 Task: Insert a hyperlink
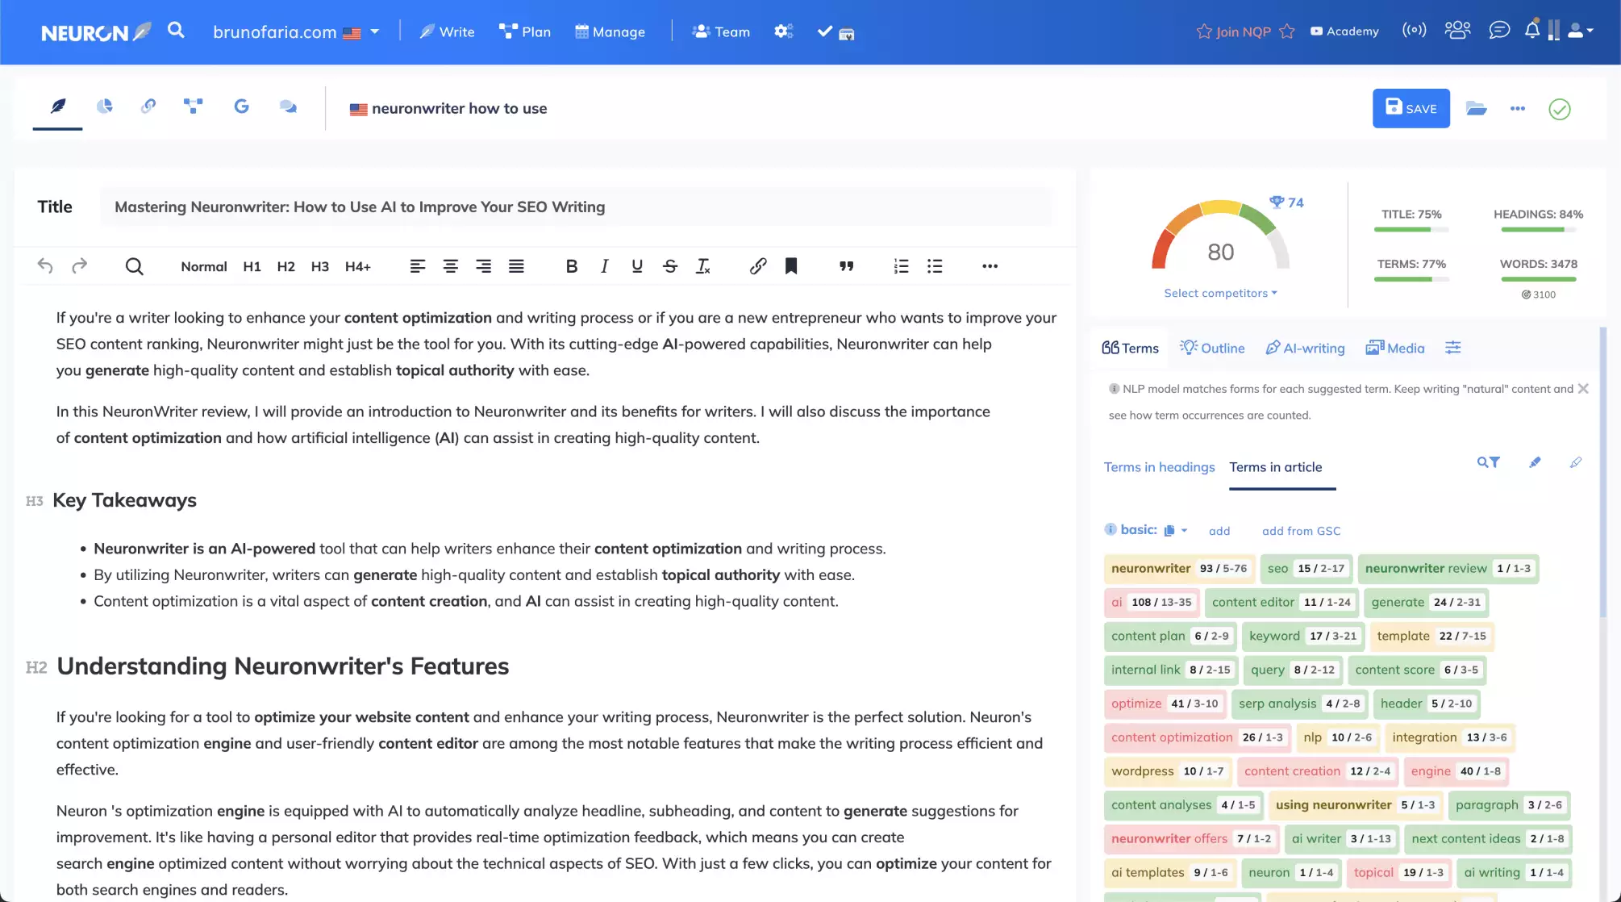click(x=757, y=266)
